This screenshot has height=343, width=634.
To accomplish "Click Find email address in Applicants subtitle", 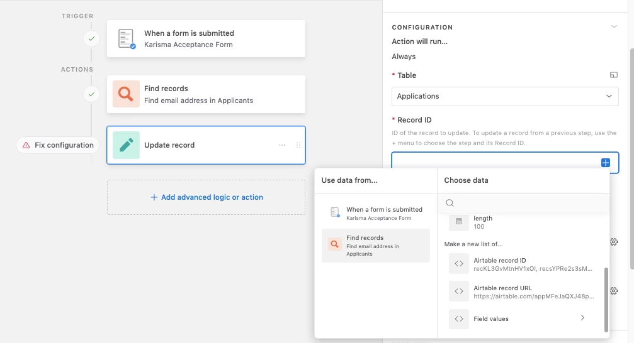I will 198,101.
